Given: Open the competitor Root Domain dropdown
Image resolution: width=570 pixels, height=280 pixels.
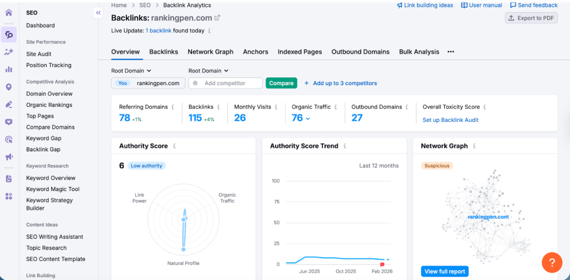Looking at the screenshot, I should [x=209, y=71].
